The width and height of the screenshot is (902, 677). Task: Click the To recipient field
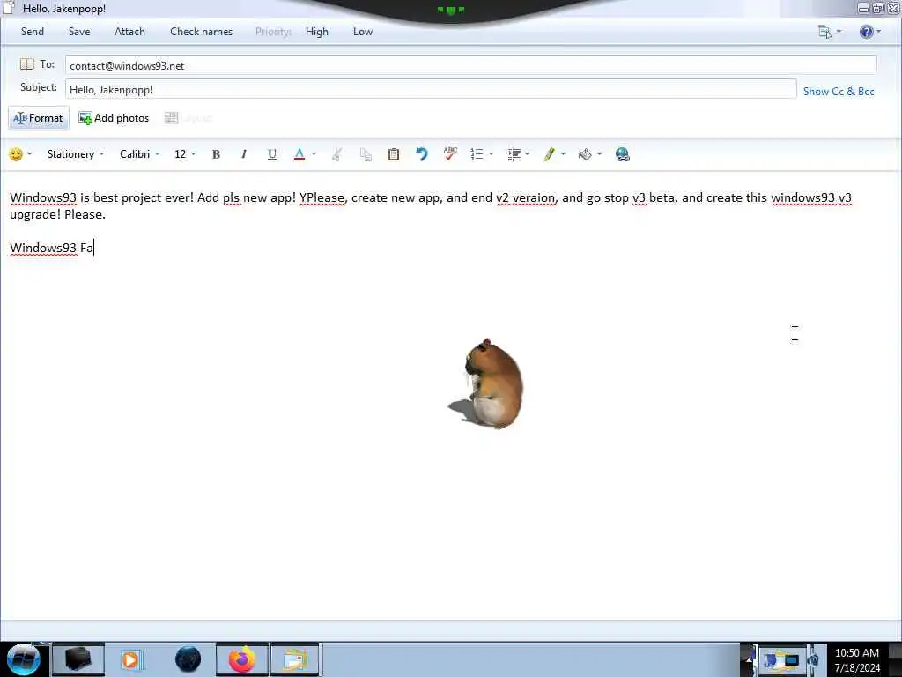tap(471, 65)
